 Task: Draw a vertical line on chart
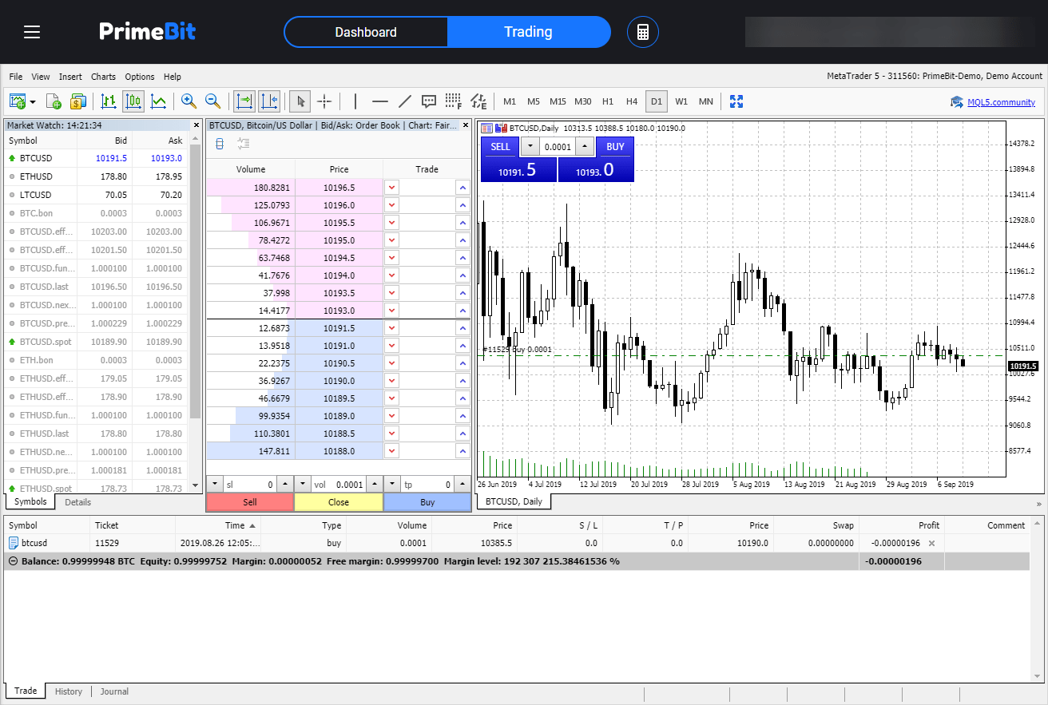click(x=355, y=101)
